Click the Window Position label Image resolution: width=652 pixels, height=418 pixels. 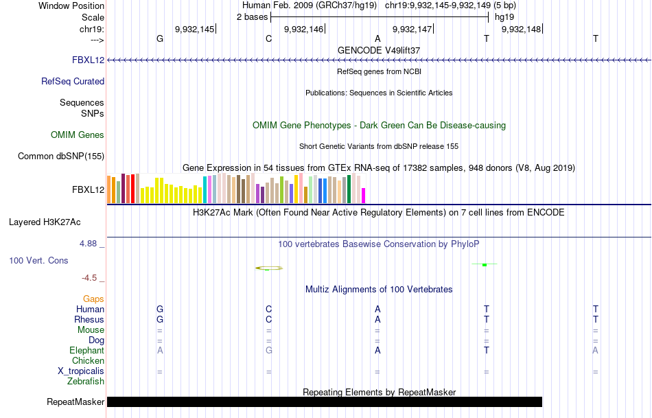71,5
